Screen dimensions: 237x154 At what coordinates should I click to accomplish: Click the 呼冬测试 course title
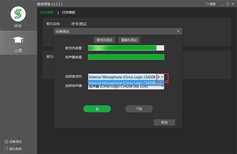point(79,24)
